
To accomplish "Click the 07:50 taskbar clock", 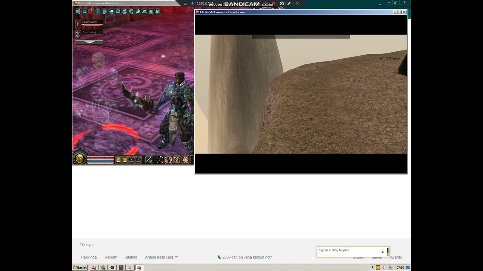I will (x=400, y=268).
